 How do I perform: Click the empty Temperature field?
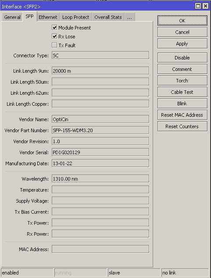coord(100,190)
